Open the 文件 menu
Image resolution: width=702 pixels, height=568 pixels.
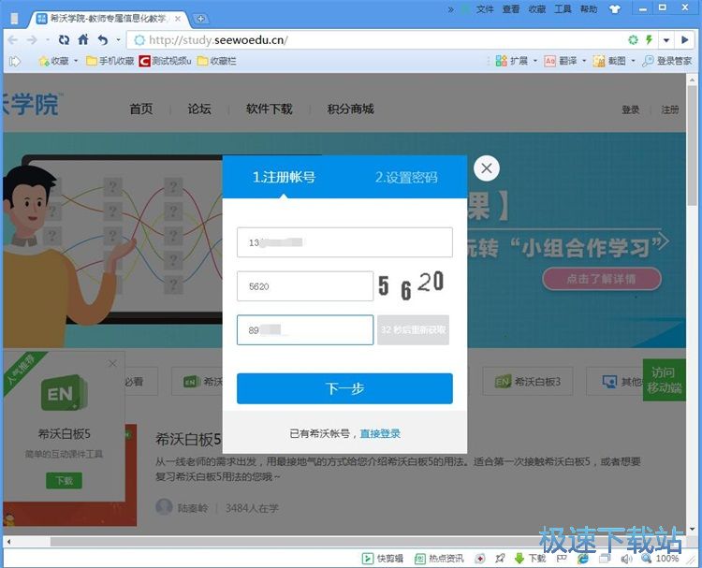[485, 9]
